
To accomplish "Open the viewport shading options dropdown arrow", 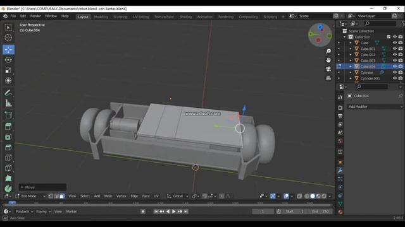I will pos(330,196).
